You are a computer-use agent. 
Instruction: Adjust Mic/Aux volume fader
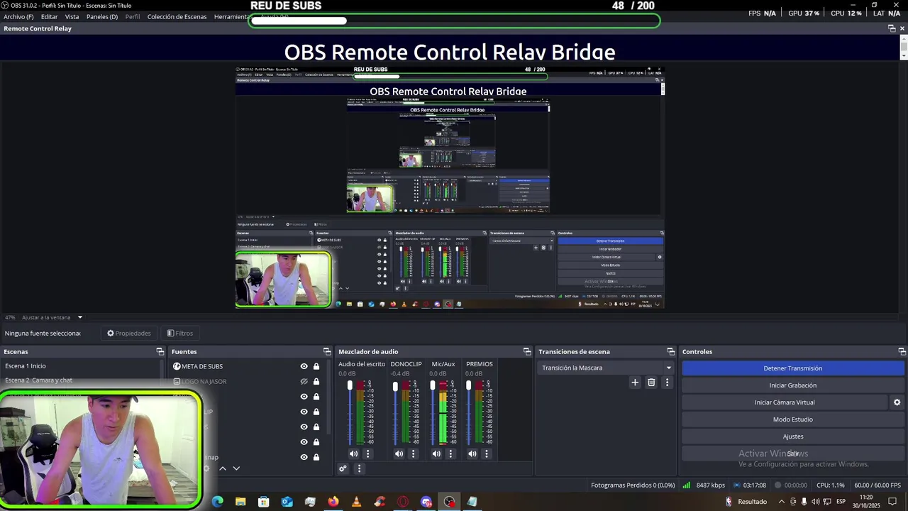click(x=433, y=385)
